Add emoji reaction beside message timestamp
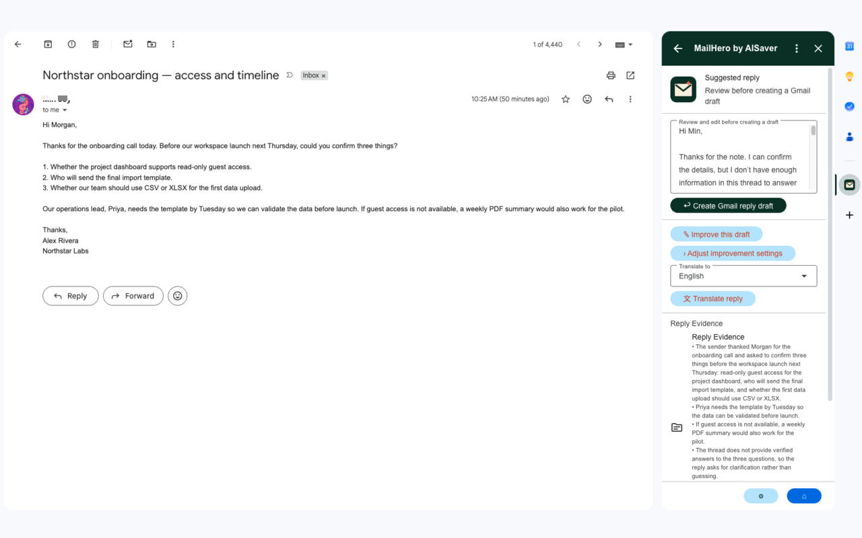862x538 pixels. pos(587,100)
